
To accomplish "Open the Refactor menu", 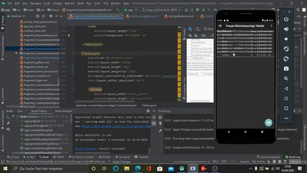I will (70, 3).
